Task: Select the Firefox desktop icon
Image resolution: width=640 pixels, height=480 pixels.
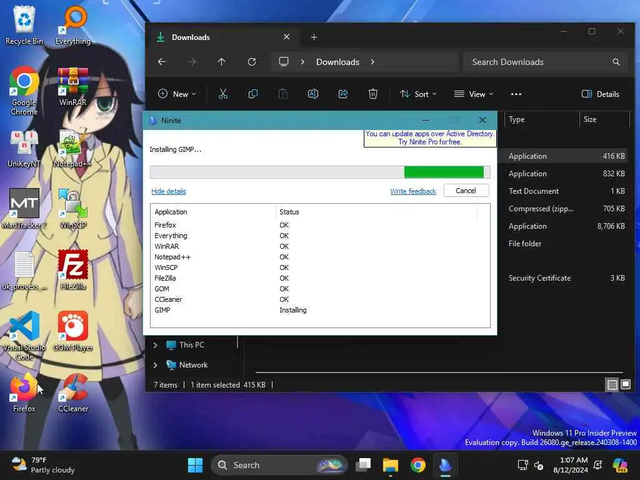Action: tap(24, 392)
